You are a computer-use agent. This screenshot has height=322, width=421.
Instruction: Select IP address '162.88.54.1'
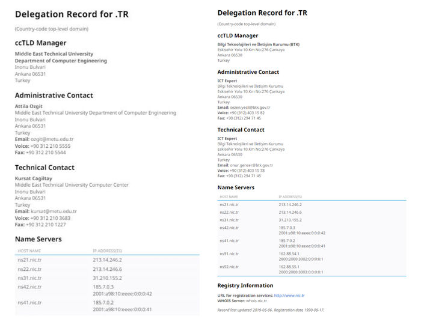tap(289, 254)
